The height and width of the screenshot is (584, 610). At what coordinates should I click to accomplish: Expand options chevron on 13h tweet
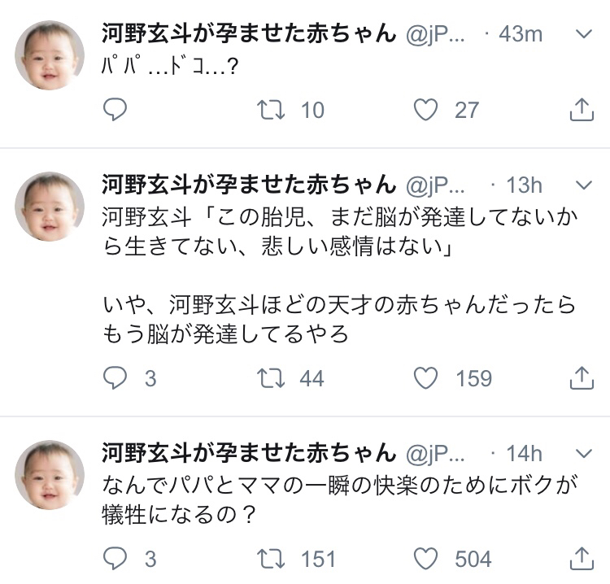click(x=583, y=185)
